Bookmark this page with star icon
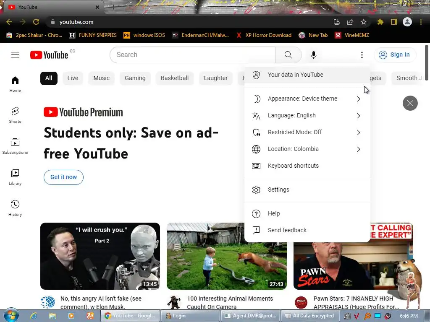The height and width of the screenshot is (322, 430). (x=363, y=22)
